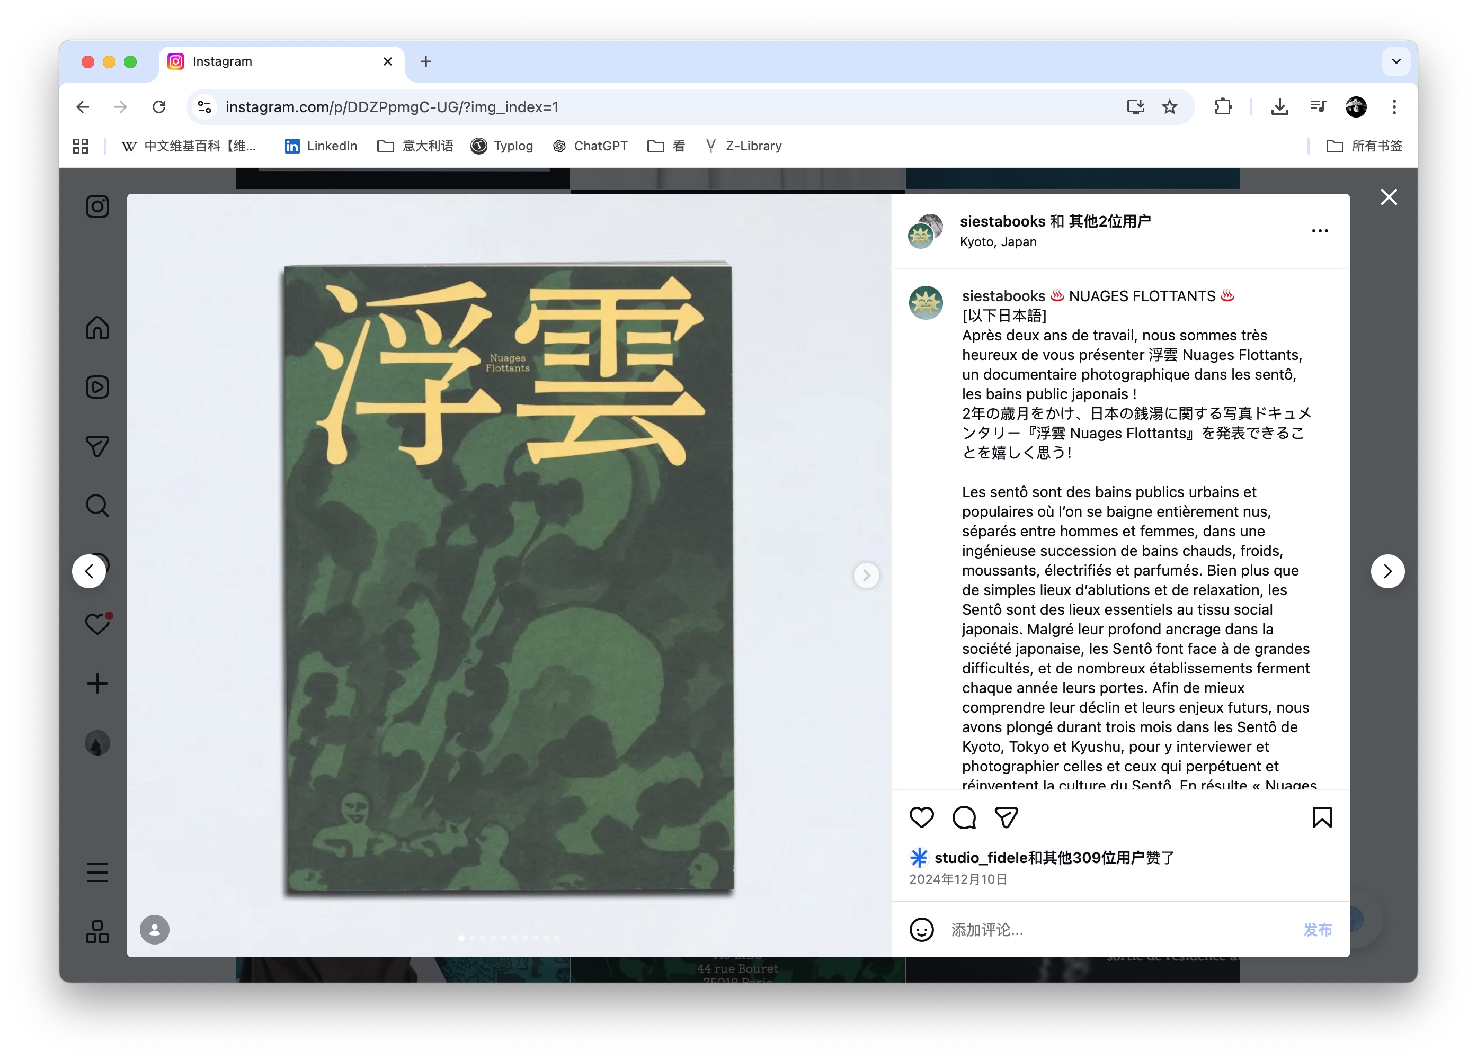Focus the 添加评论 comment field
The height and width of the screenshot is (1061, 1477).
1120,930
